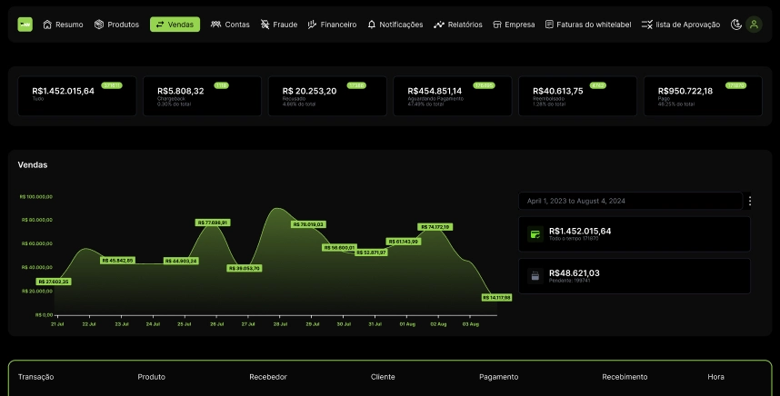Click the R$ 77.698,91 data label
The image size is (780, 396).
pos(213,223)
